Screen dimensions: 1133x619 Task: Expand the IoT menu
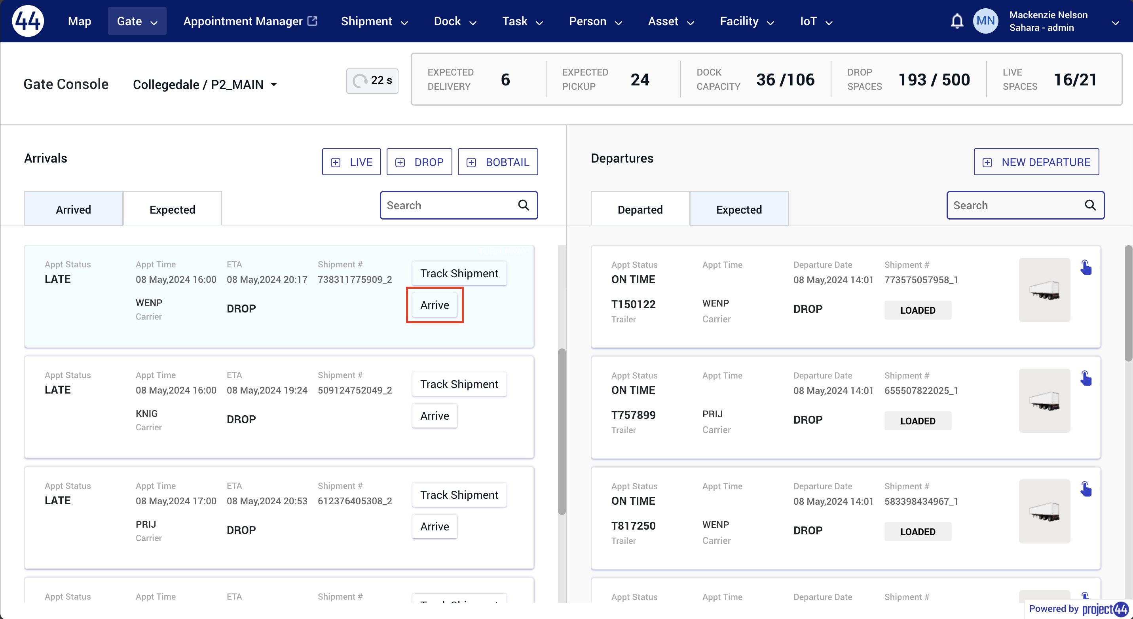point(816,21)
